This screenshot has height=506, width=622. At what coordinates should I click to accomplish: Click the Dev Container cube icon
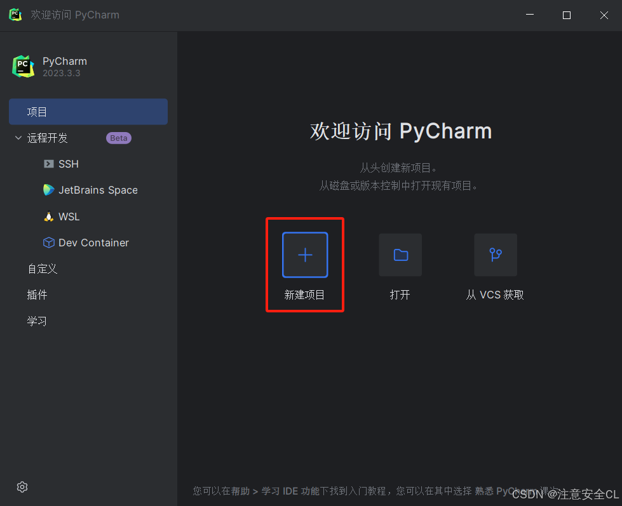[48, 243]
